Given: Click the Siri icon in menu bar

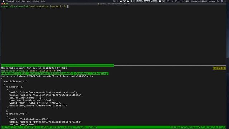Looking at the screenshot, I should (x=222, y=1).
